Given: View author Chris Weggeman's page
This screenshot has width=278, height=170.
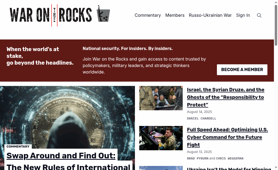Looking at the screenshot, I should point(230,159).
